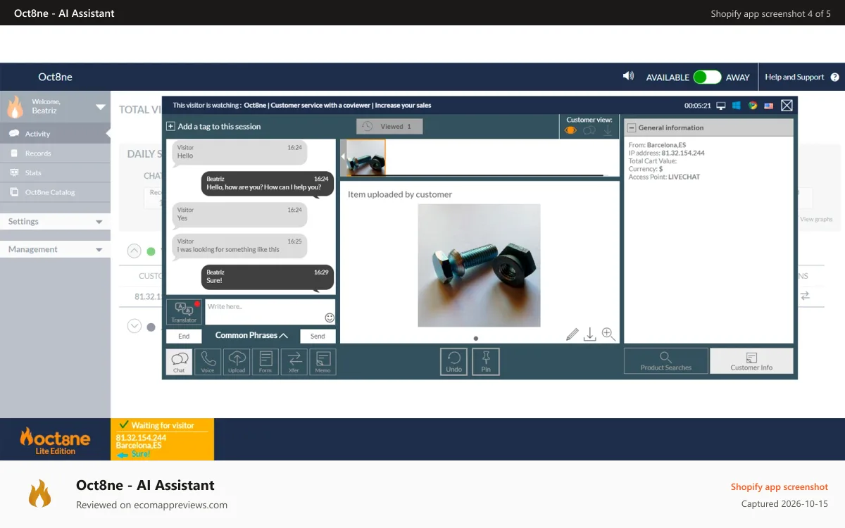Click the Oct8ne header logo text

click(x=55, y=77)
